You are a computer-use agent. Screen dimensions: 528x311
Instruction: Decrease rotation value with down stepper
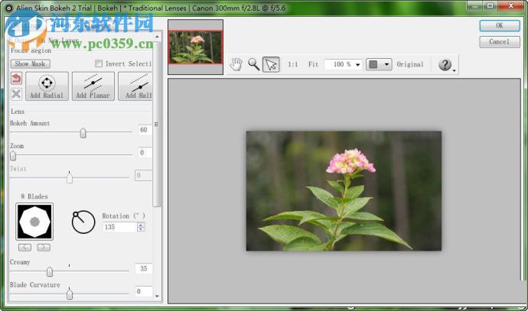click(x=141, y=229)
